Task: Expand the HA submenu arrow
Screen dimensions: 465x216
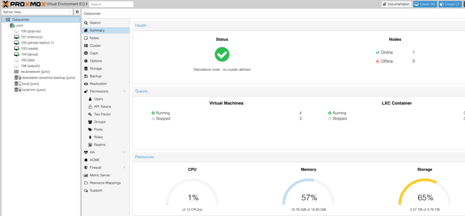Action: [124, 153]
